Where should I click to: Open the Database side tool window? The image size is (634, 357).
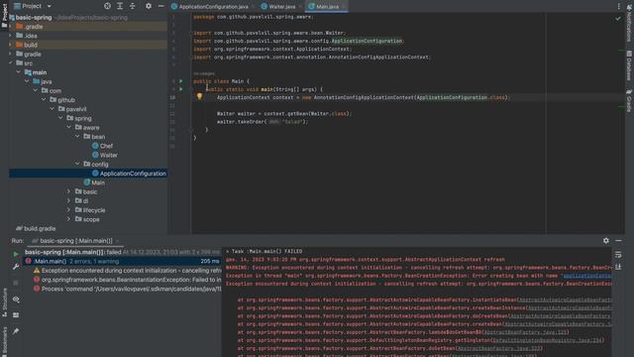coord(629,65)
